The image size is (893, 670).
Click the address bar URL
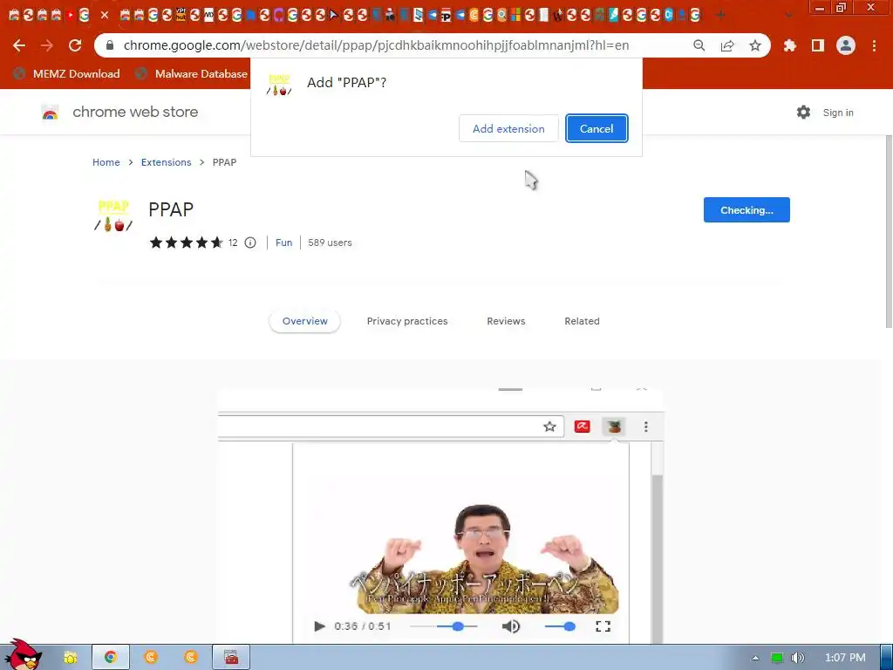point(376,45)
